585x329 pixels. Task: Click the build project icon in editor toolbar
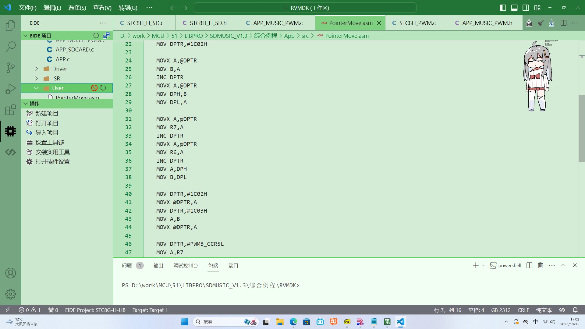tap(529, 23)
